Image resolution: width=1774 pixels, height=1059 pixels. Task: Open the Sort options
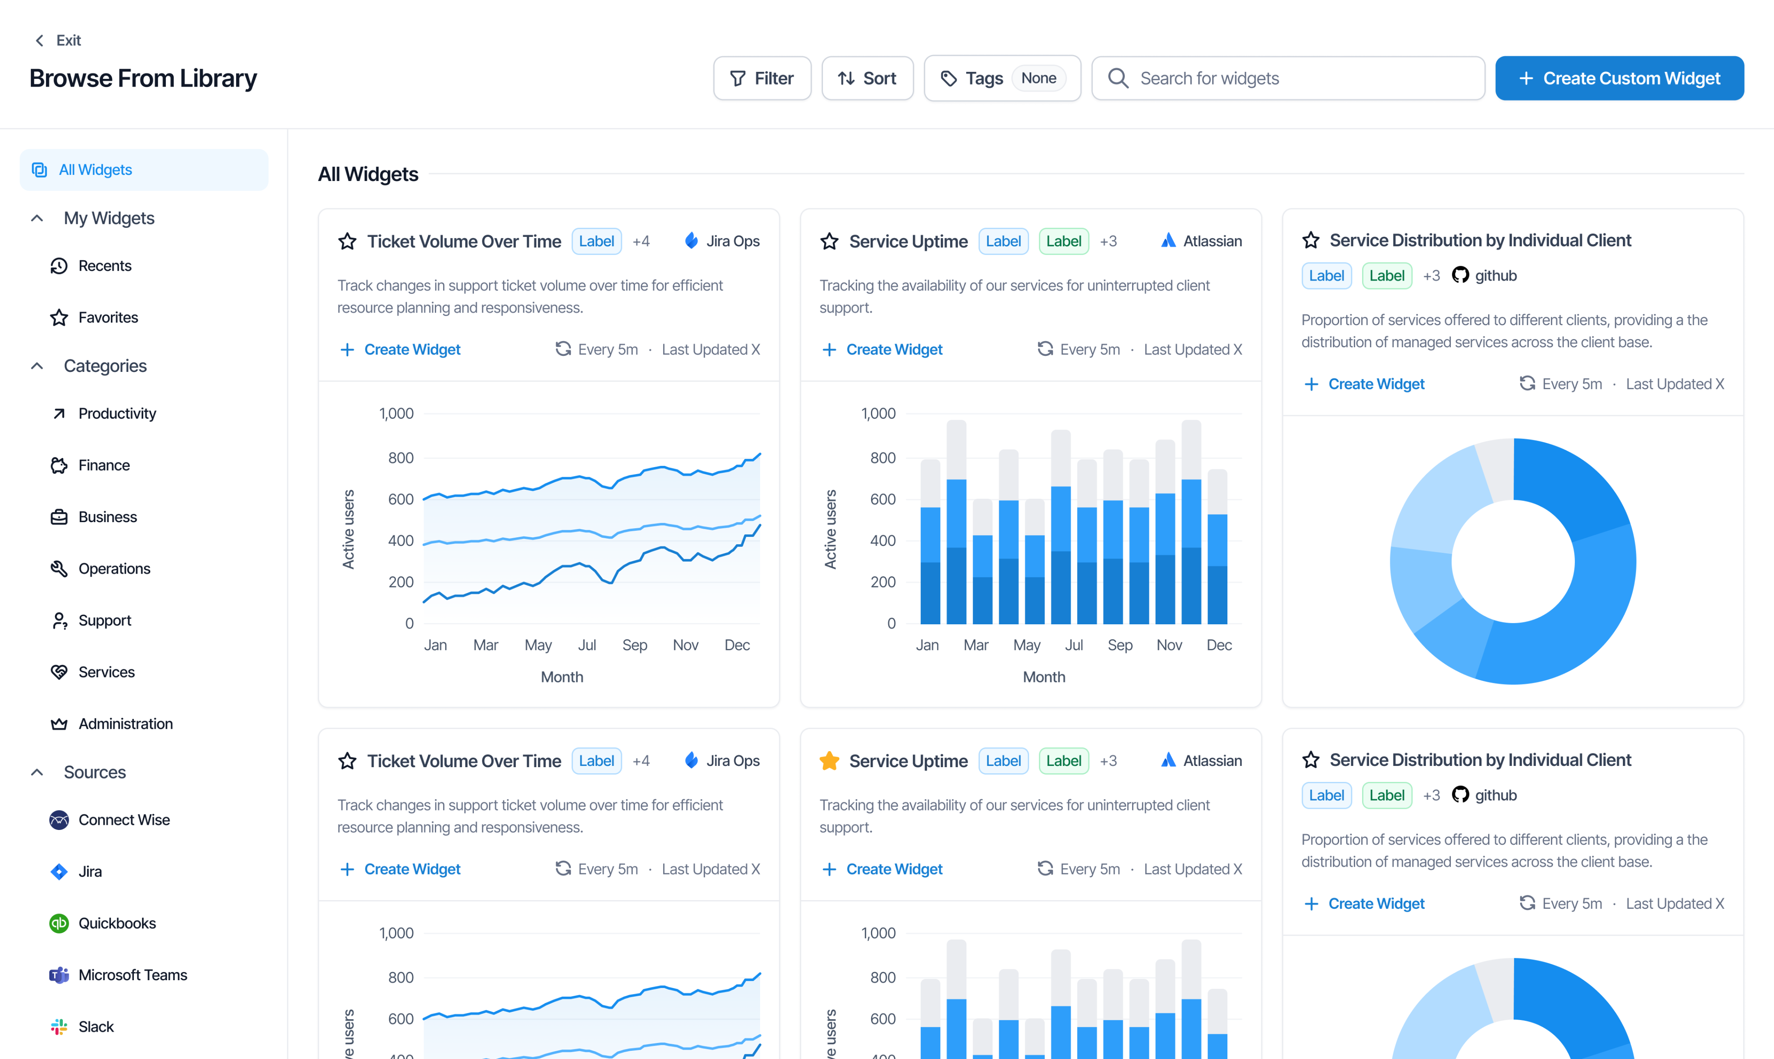click(x=868, y=78)
